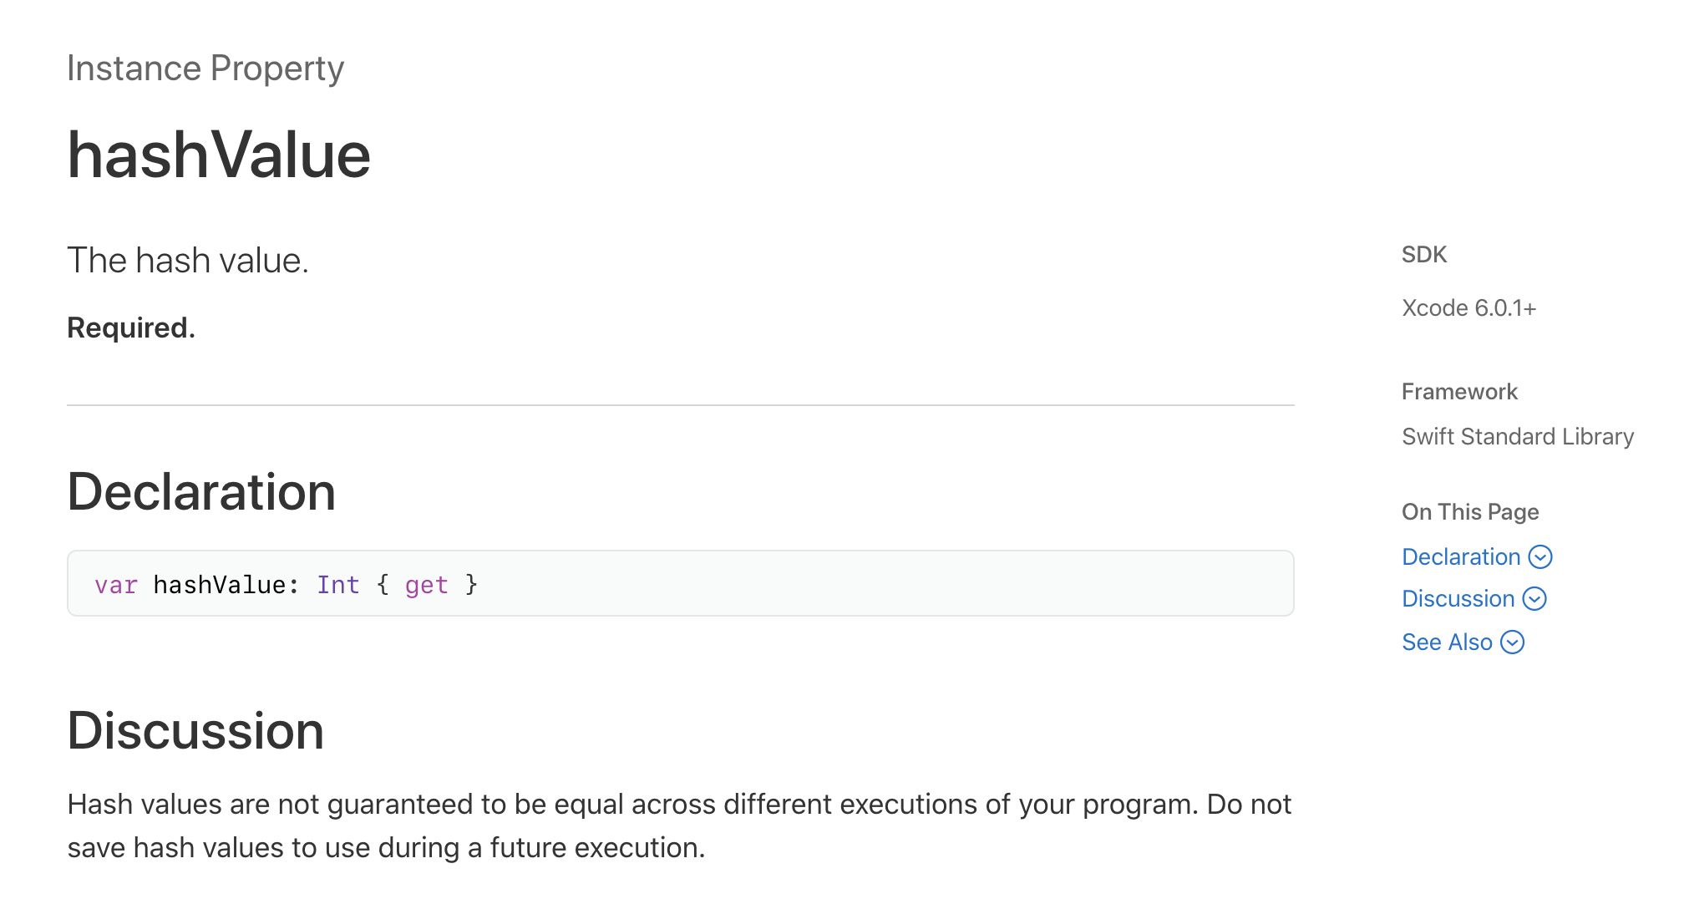Image resolution: width=1684 pixels, height=899 pixels.
Task: Click the Discussion paragraph about hash values
Action: [678, 825]
